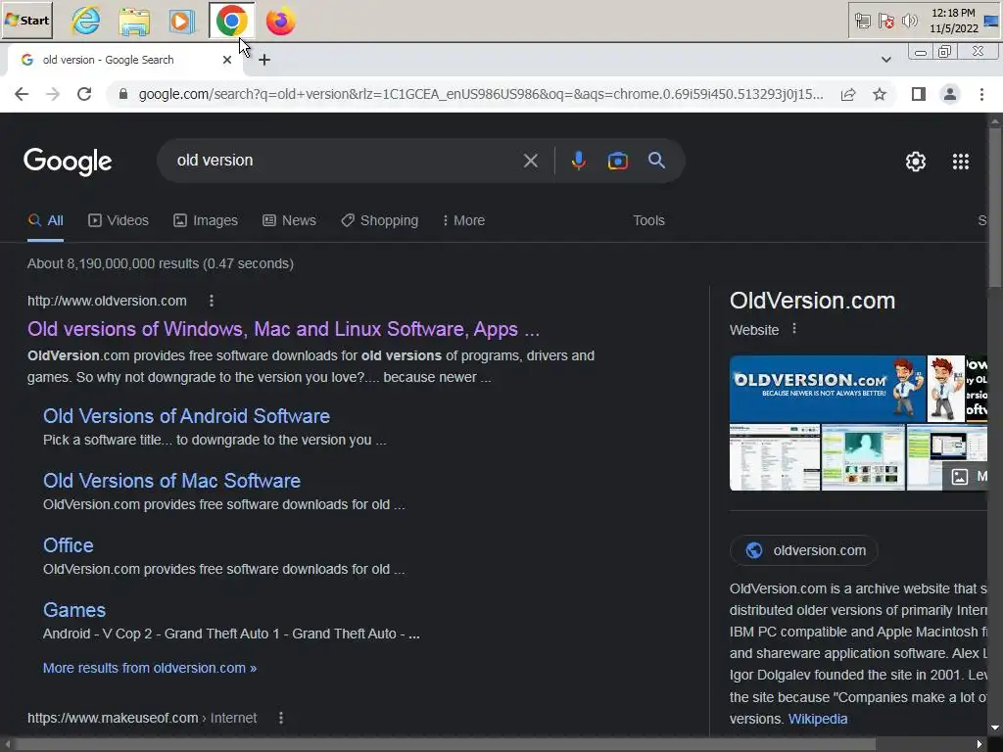The image size is (1003, 752).
Task: Open the Office sitelink
Action: point(68,545)
